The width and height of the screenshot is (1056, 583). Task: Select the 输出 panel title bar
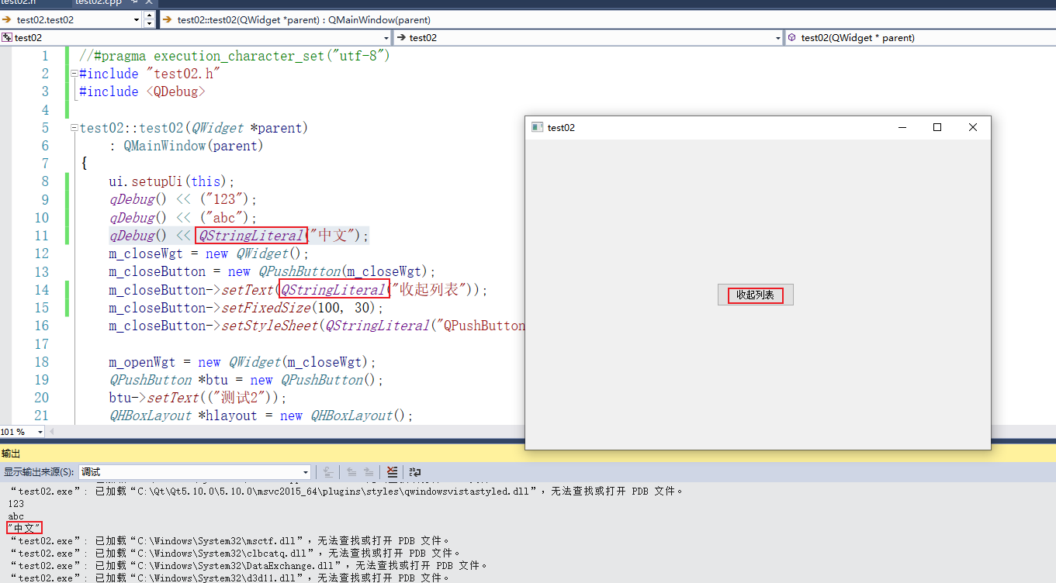528,454
